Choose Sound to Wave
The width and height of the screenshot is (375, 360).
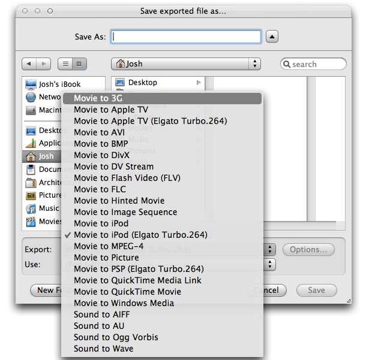(x=162, y=349)
